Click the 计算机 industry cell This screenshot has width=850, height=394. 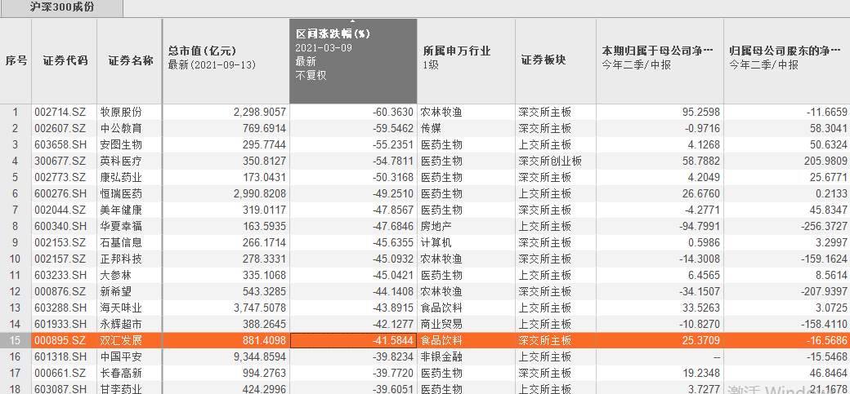point(466,242)
